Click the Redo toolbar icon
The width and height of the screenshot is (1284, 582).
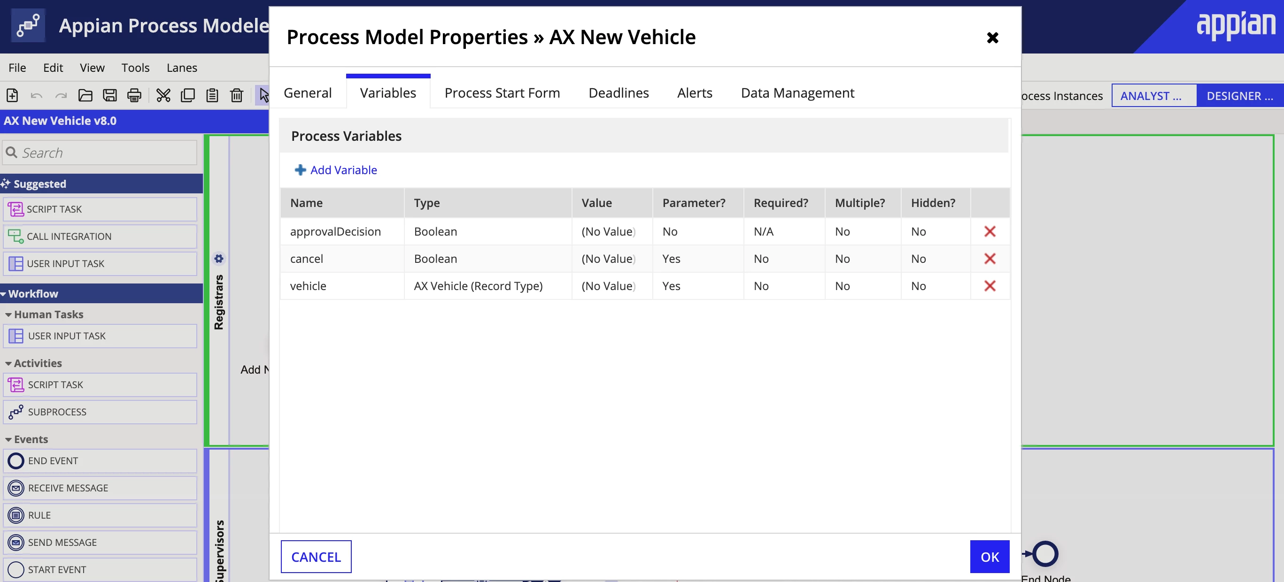tap(61, 95)
